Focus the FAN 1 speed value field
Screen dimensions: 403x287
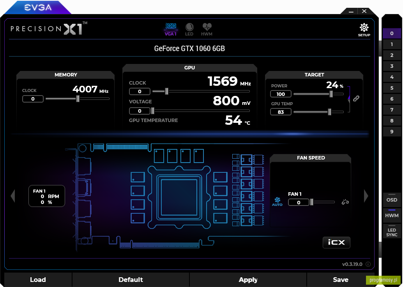pyautogui.click(x=299, y=202)
